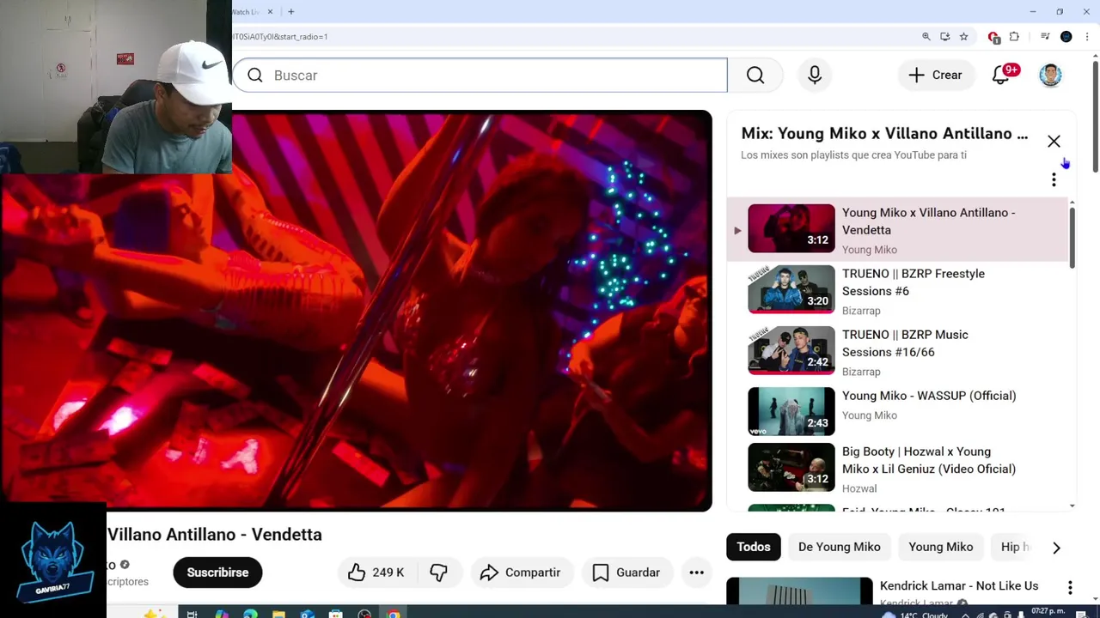Click 'Young Miko - WASSUP (Official)' title
Viewport: 1100px width, 618px height.
click(929, 396)
